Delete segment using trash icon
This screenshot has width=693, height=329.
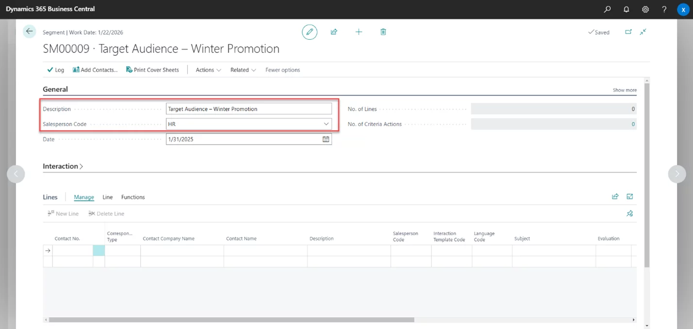[x=383, y=32]
